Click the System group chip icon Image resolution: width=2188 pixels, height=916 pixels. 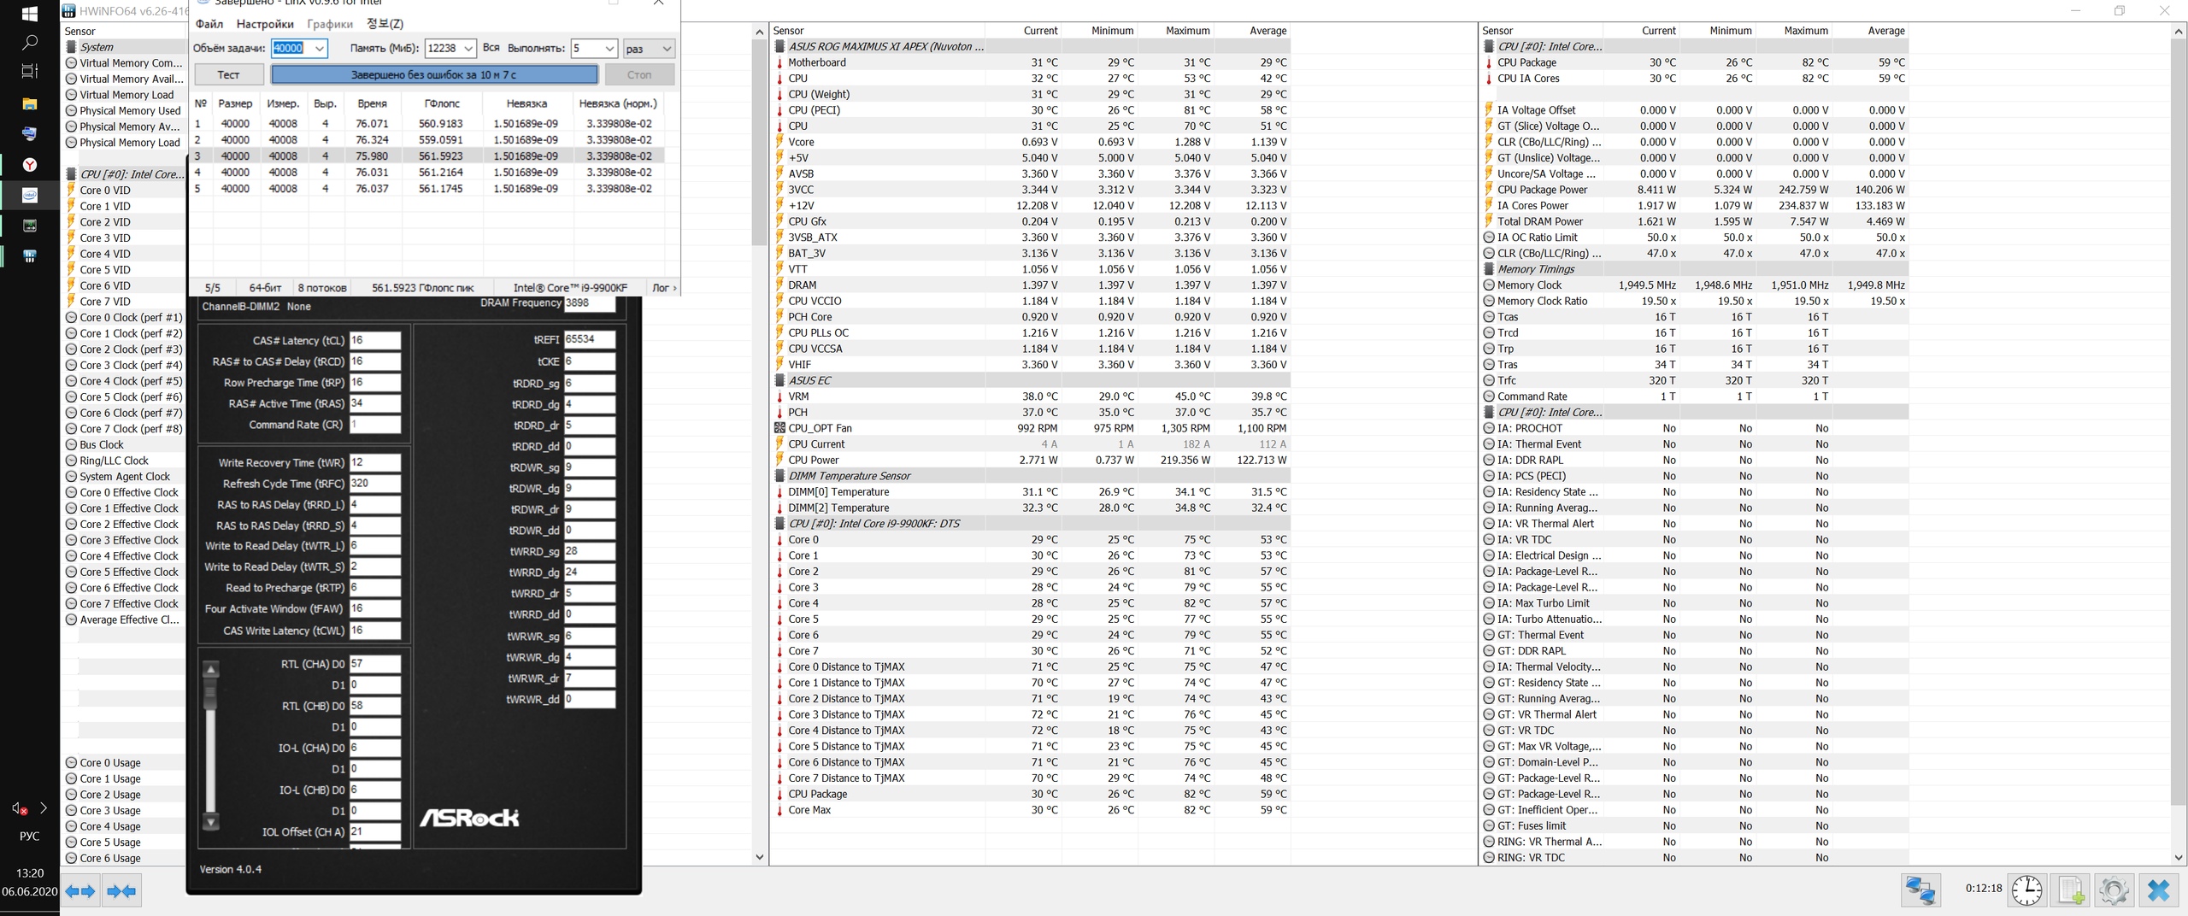71,47
